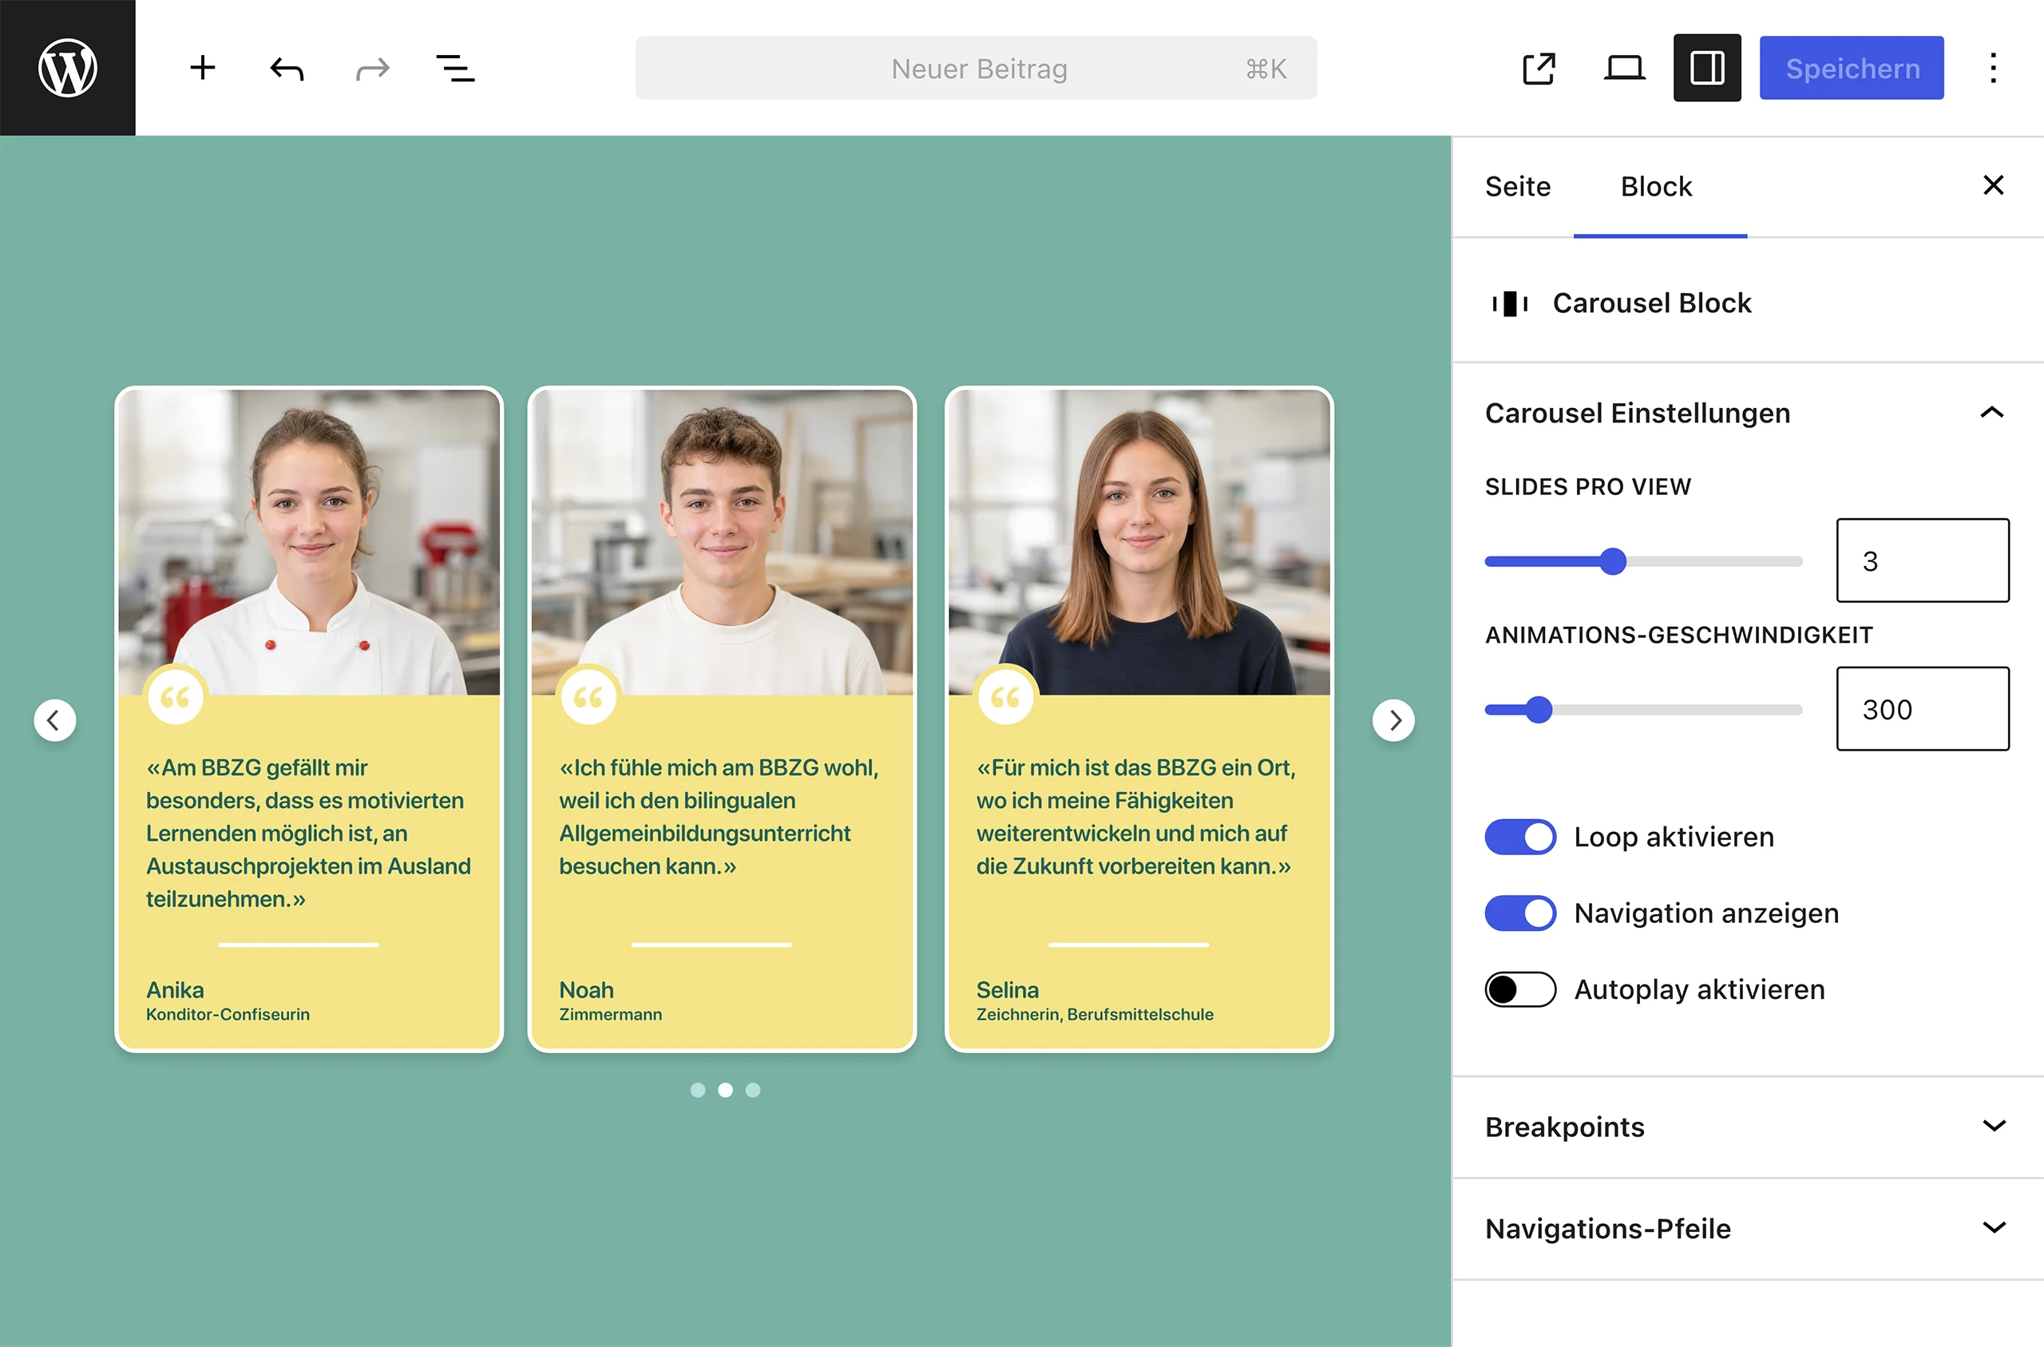Click the WordPress logo icon
This screenshot has width=2044, height=1347.
(68, 68)
